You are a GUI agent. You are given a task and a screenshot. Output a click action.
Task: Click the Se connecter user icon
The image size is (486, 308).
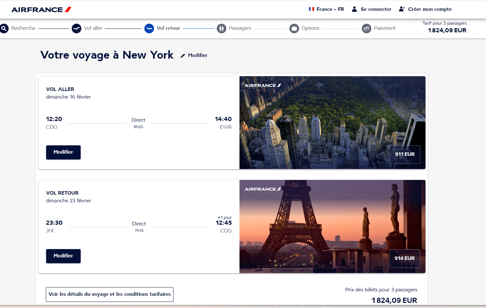(x=354, y=9)
